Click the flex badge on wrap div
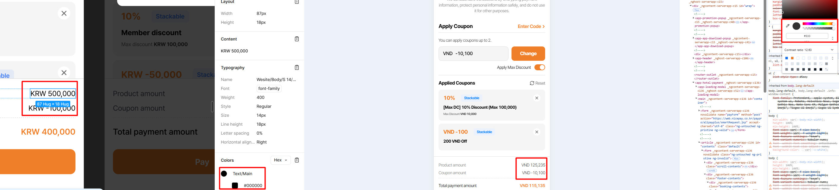Viewport: 839px width, 190px height. (697, 10)
